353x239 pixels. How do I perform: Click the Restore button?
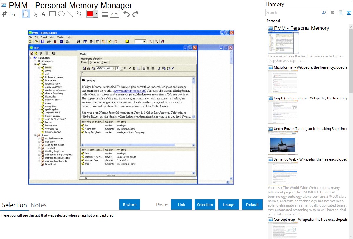click(130, 205)
